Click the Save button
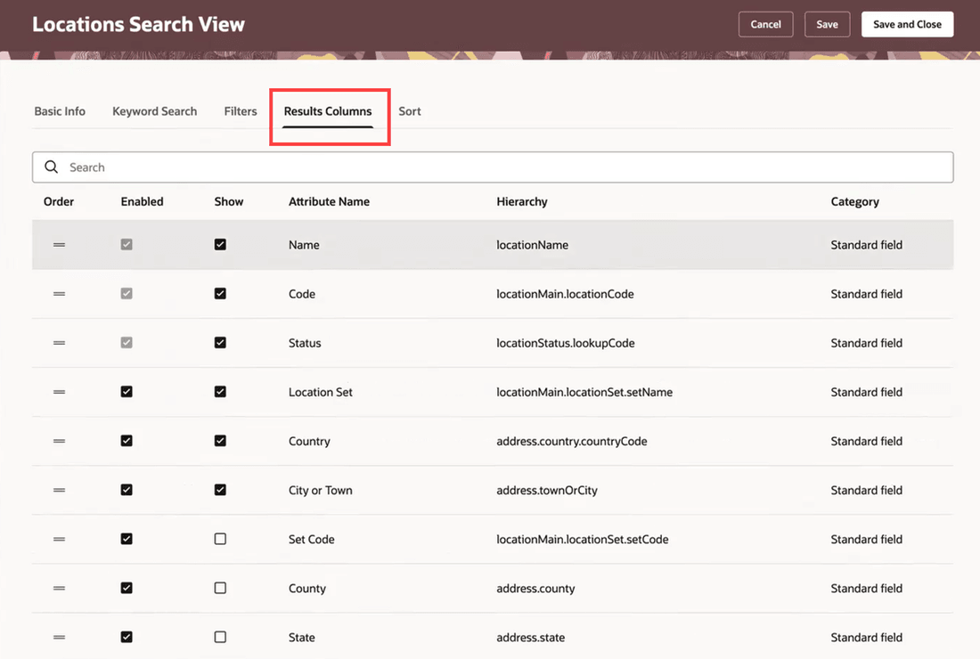980x659 pixels. (x=827, y=24)
